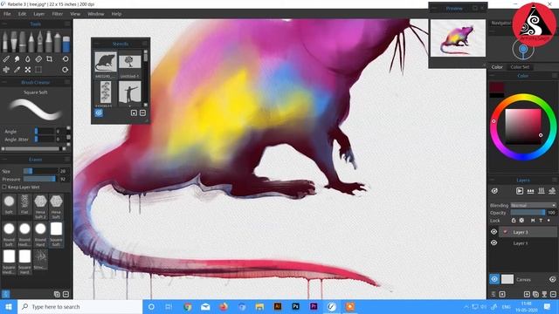Toggle Show Wet in Layers panel
This screenshot has width=559, height=314.
494,191
